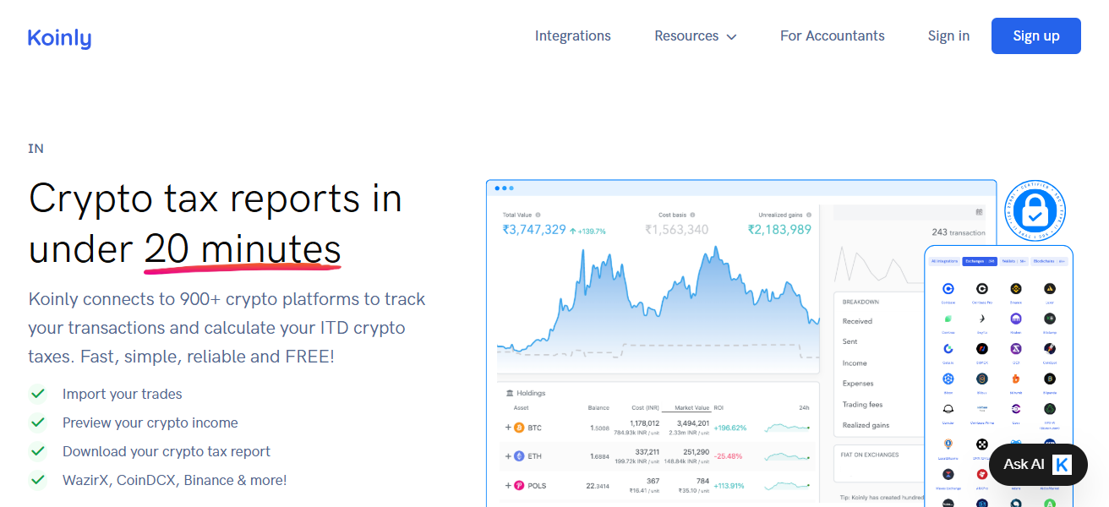Click the calendar icon above transactions
This screenshot has height=507, width=1109.
click(979, 212)
